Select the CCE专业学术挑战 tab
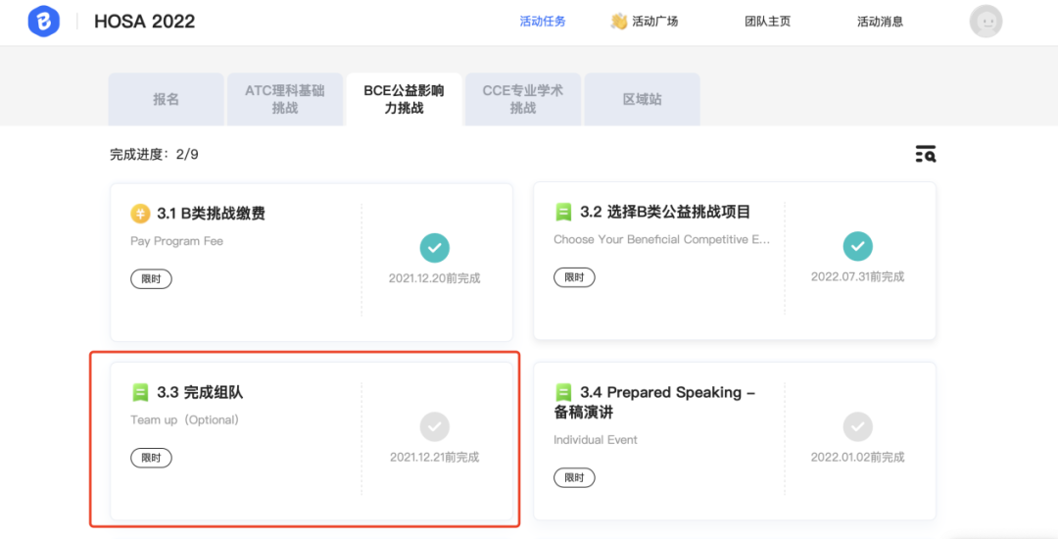 522,99
